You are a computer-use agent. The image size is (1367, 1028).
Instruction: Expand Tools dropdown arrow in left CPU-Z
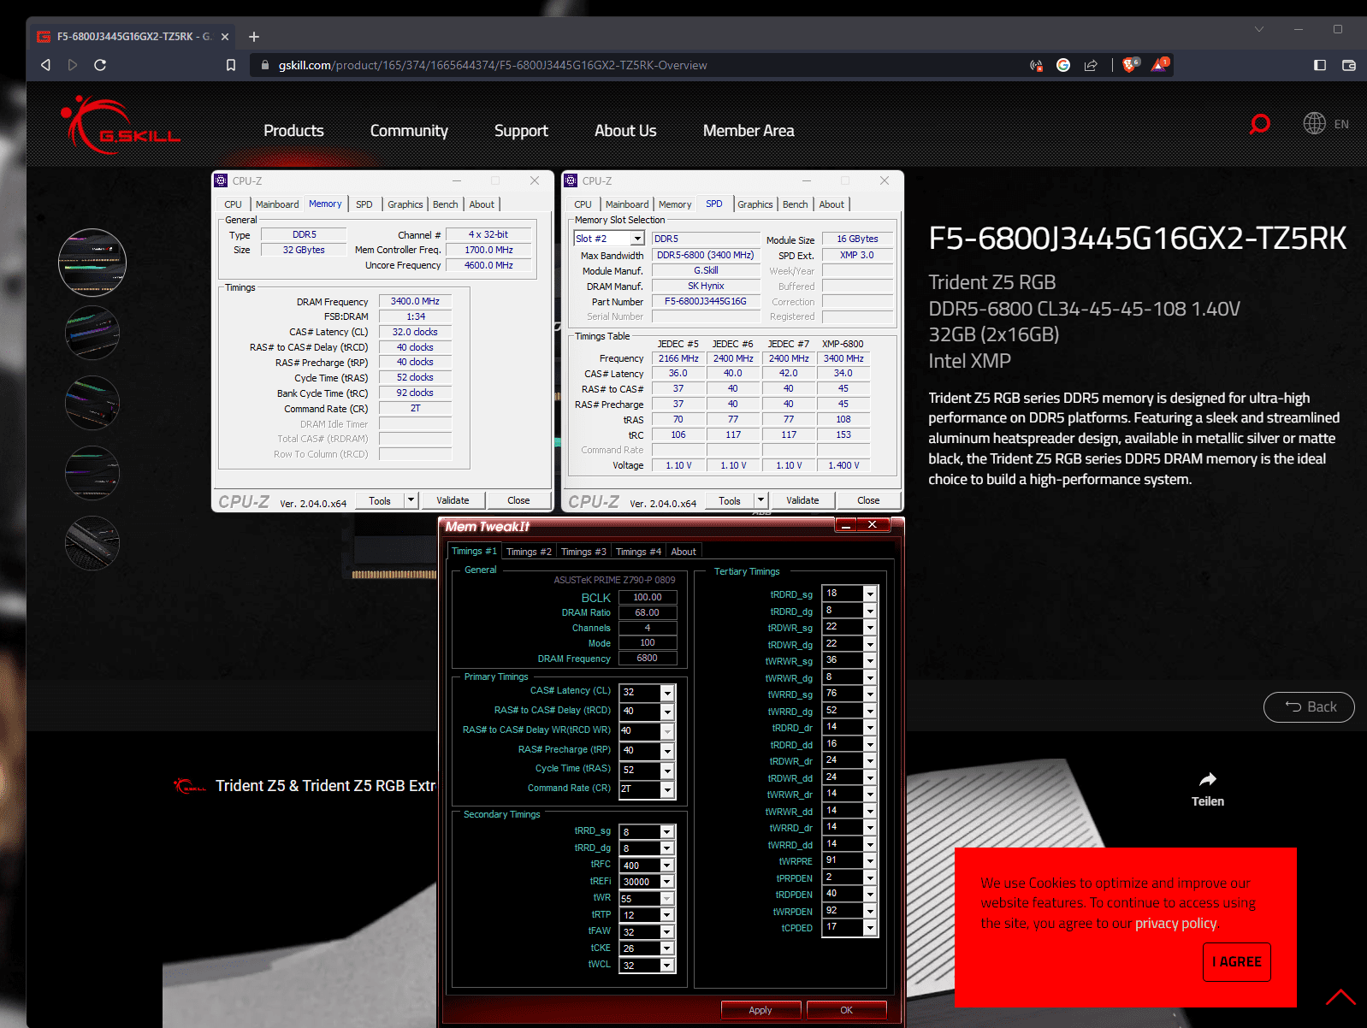[x=411, y=500]
